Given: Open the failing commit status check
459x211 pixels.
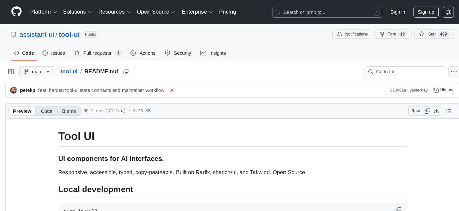Looking at the screenshot, I should [172, 90].
